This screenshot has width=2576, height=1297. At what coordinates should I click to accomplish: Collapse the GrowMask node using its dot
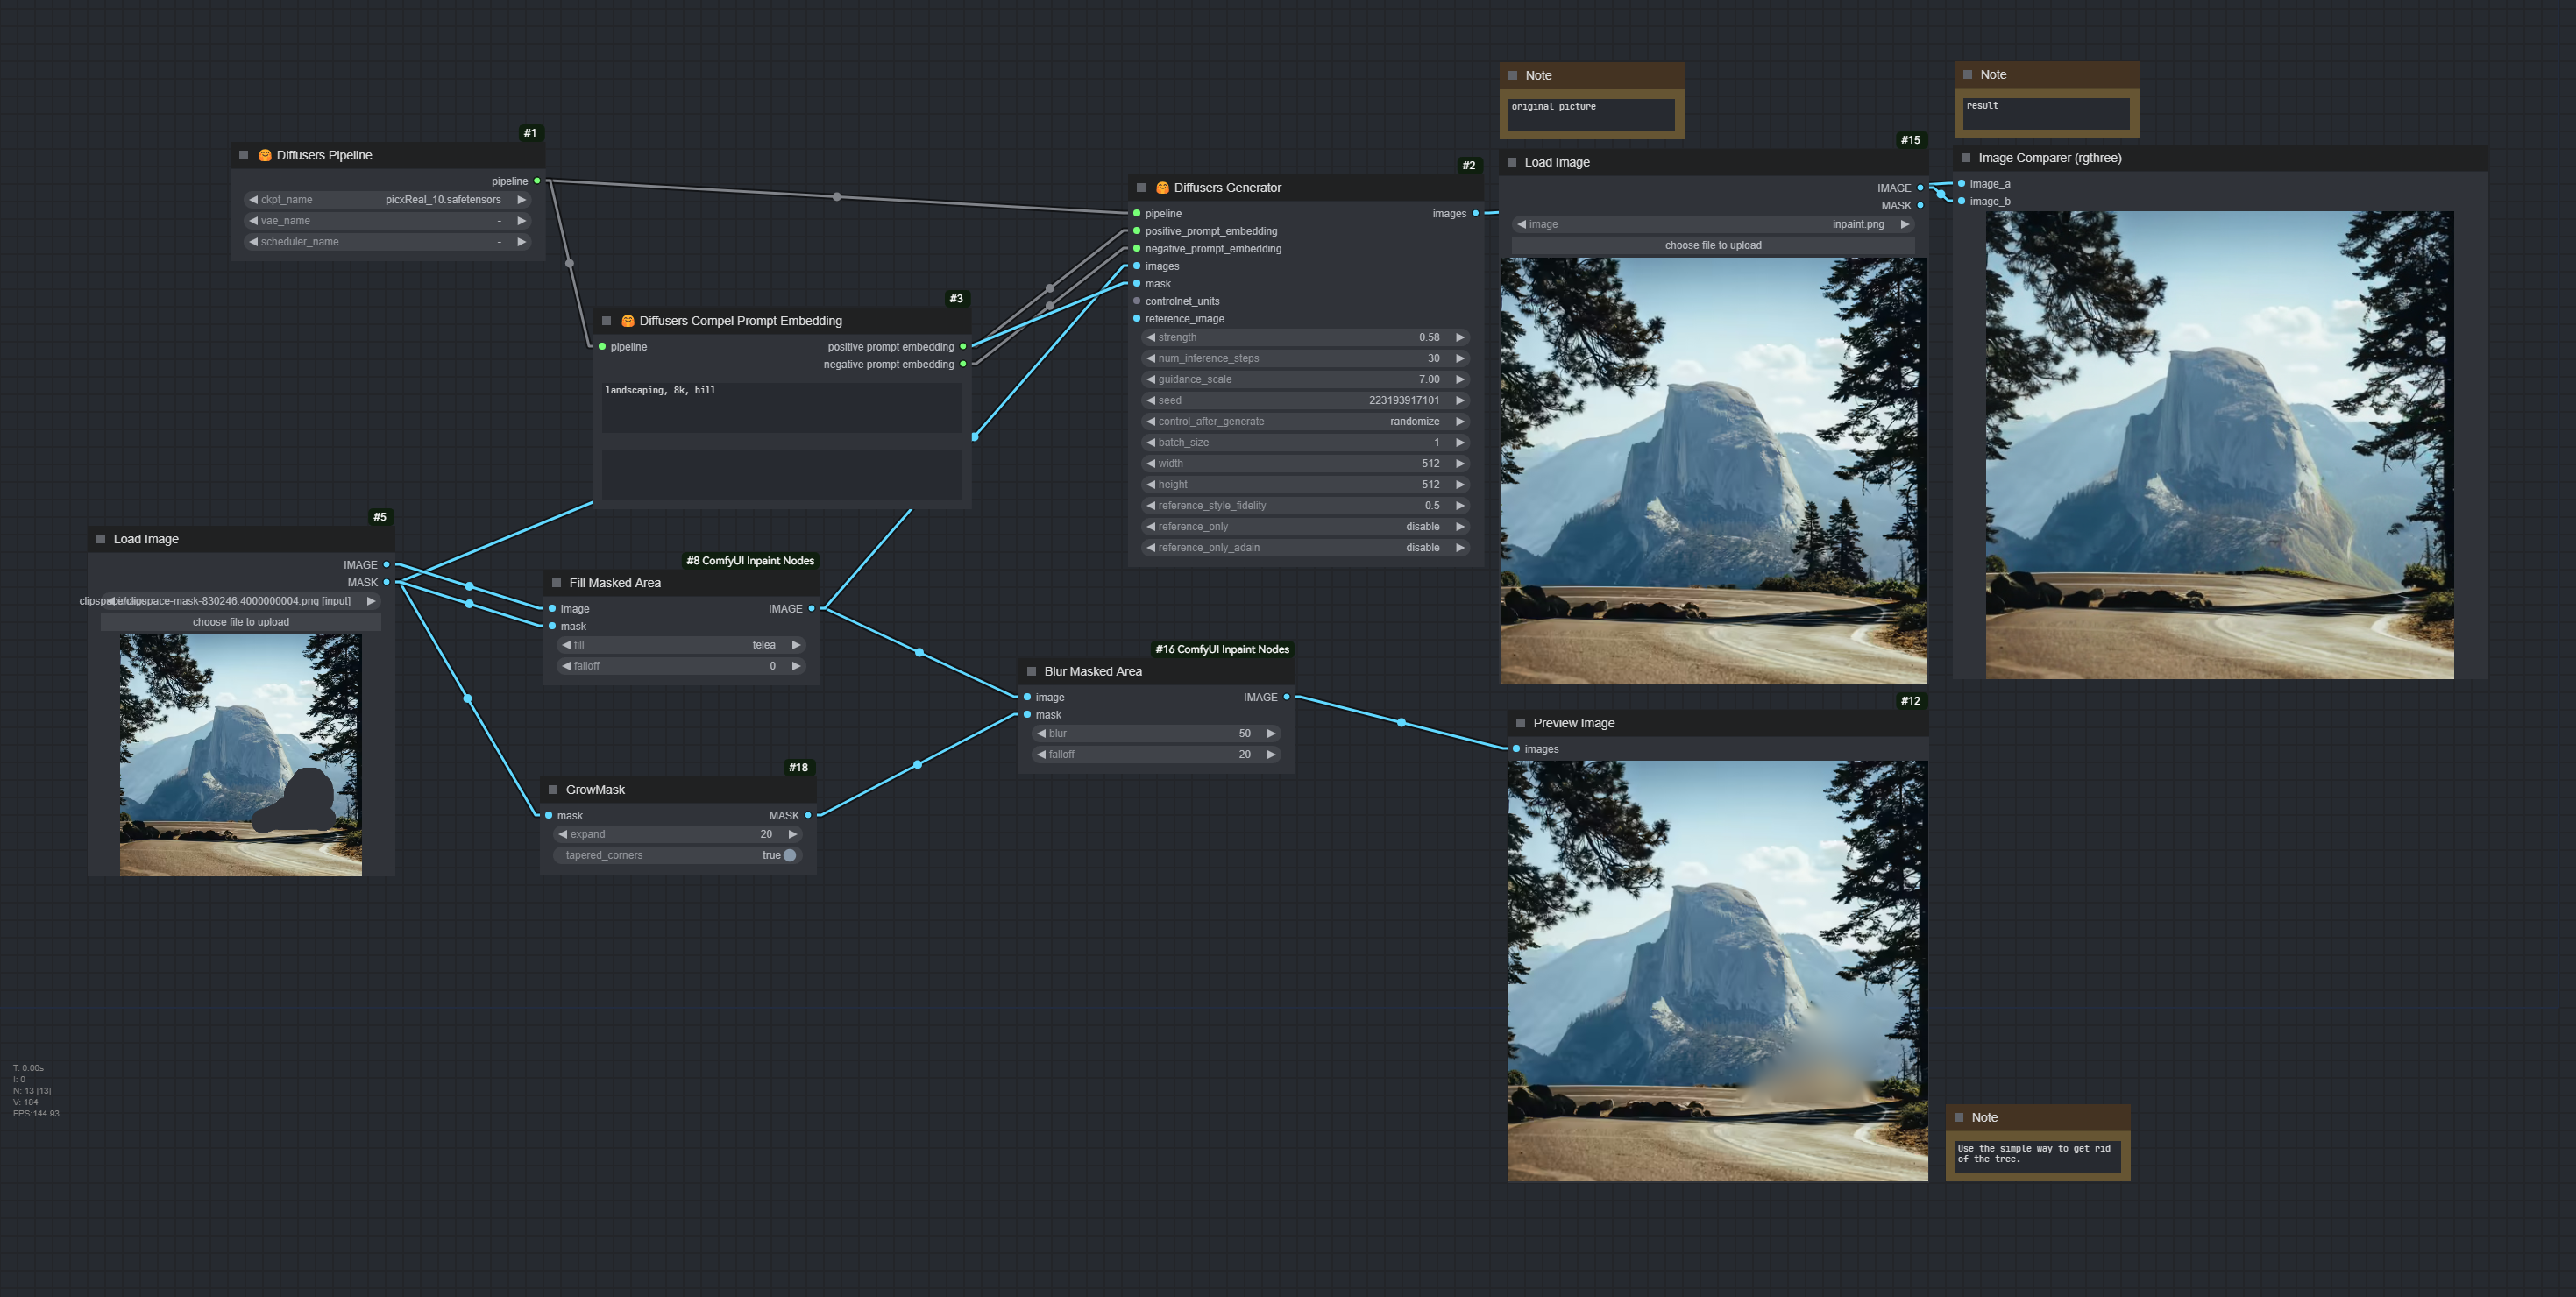click(x=553, y=790)
